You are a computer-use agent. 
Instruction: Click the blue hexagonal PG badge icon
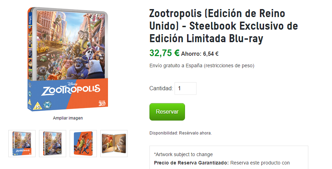click(47, 105)
